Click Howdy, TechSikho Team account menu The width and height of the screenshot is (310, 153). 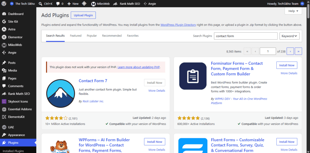(285, 4)
